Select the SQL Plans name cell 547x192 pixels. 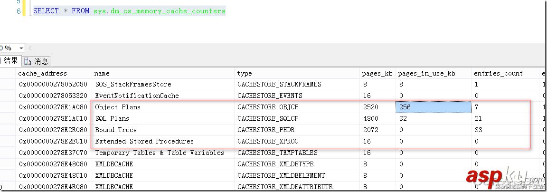(112, 118)
